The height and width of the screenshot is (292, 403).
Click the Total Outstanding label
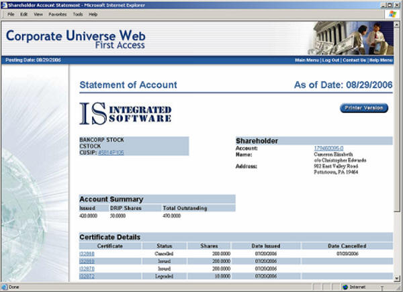click(x=185, y=208)
